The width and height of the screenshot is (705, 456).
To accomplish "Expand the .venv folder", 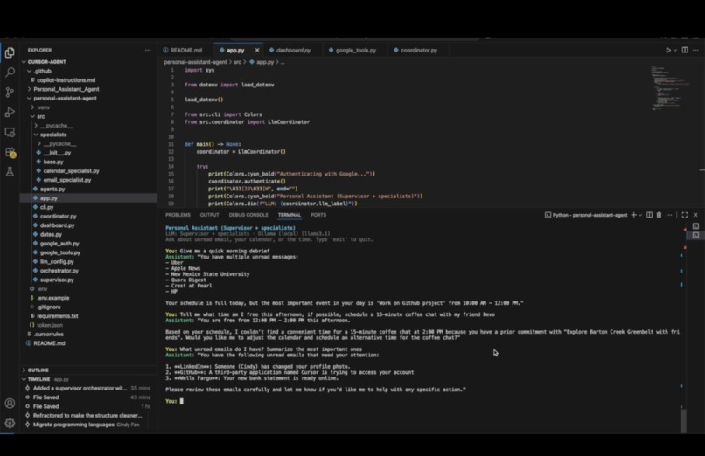I will tap(44, 107).
